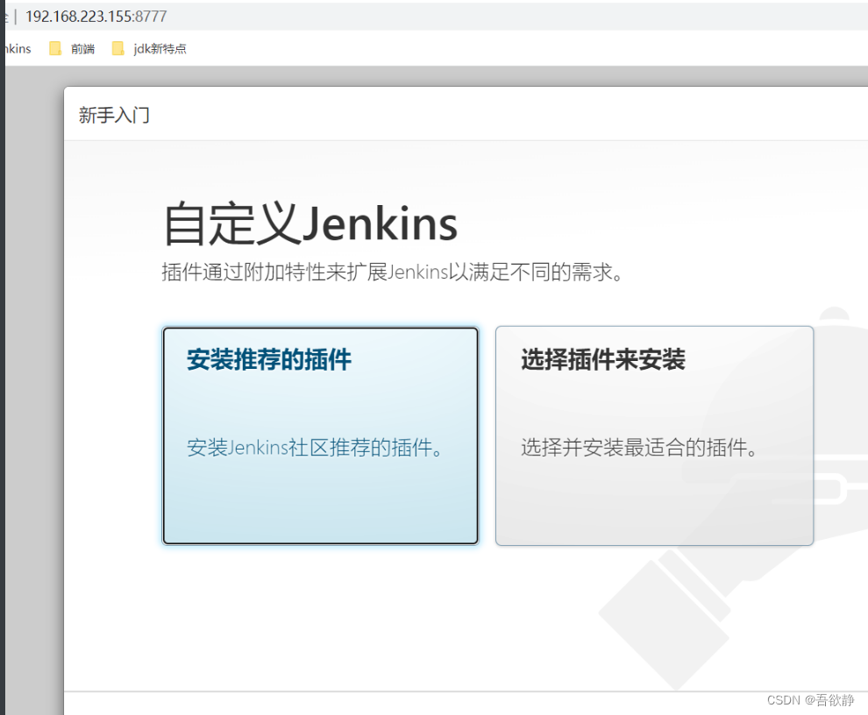Viewport: 868px width, 715px height.
Task: Click the 选择并安装最适合的插件。 description text
Action: 639,447
